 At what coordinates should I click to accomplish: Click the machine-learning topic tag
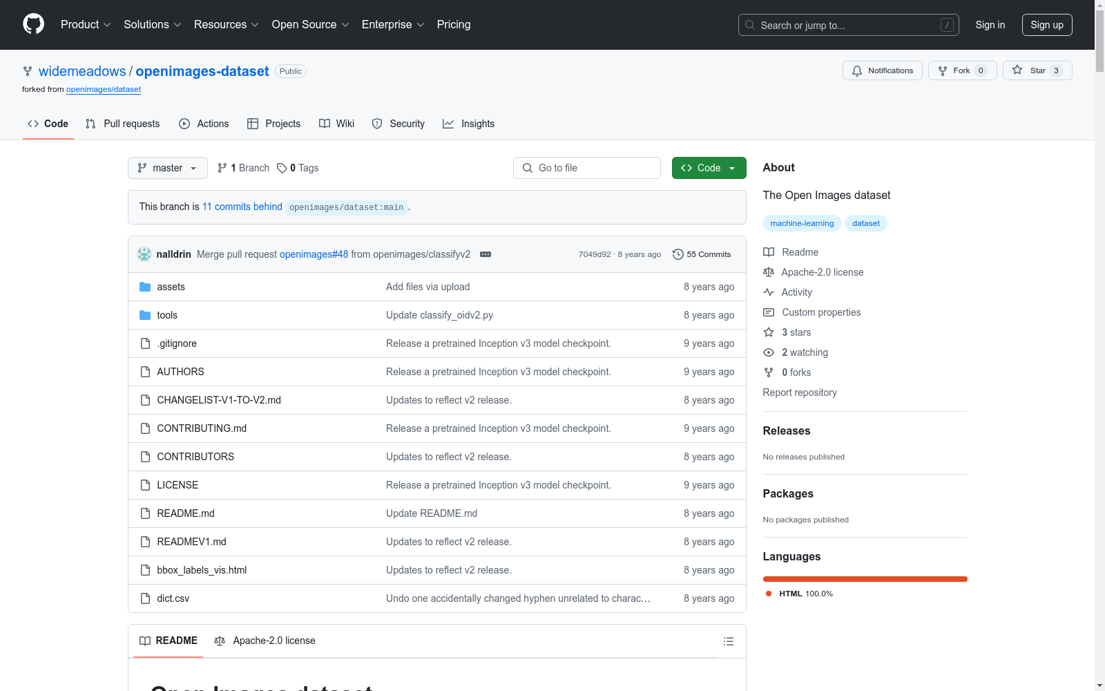coord(802,223)
